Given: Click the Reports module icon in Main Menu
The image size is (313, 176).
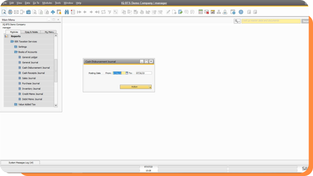Looking at the screenshot, I should 6,36.
